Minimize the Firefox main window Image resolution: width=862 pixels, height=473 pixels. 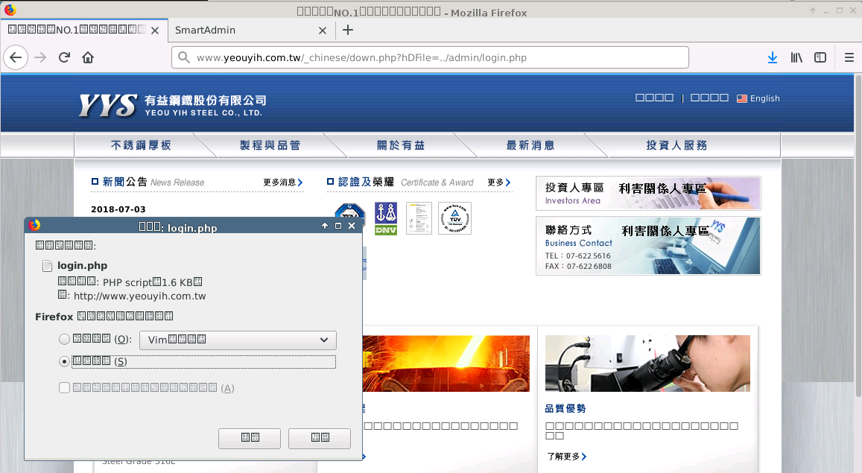coord(826,10)
